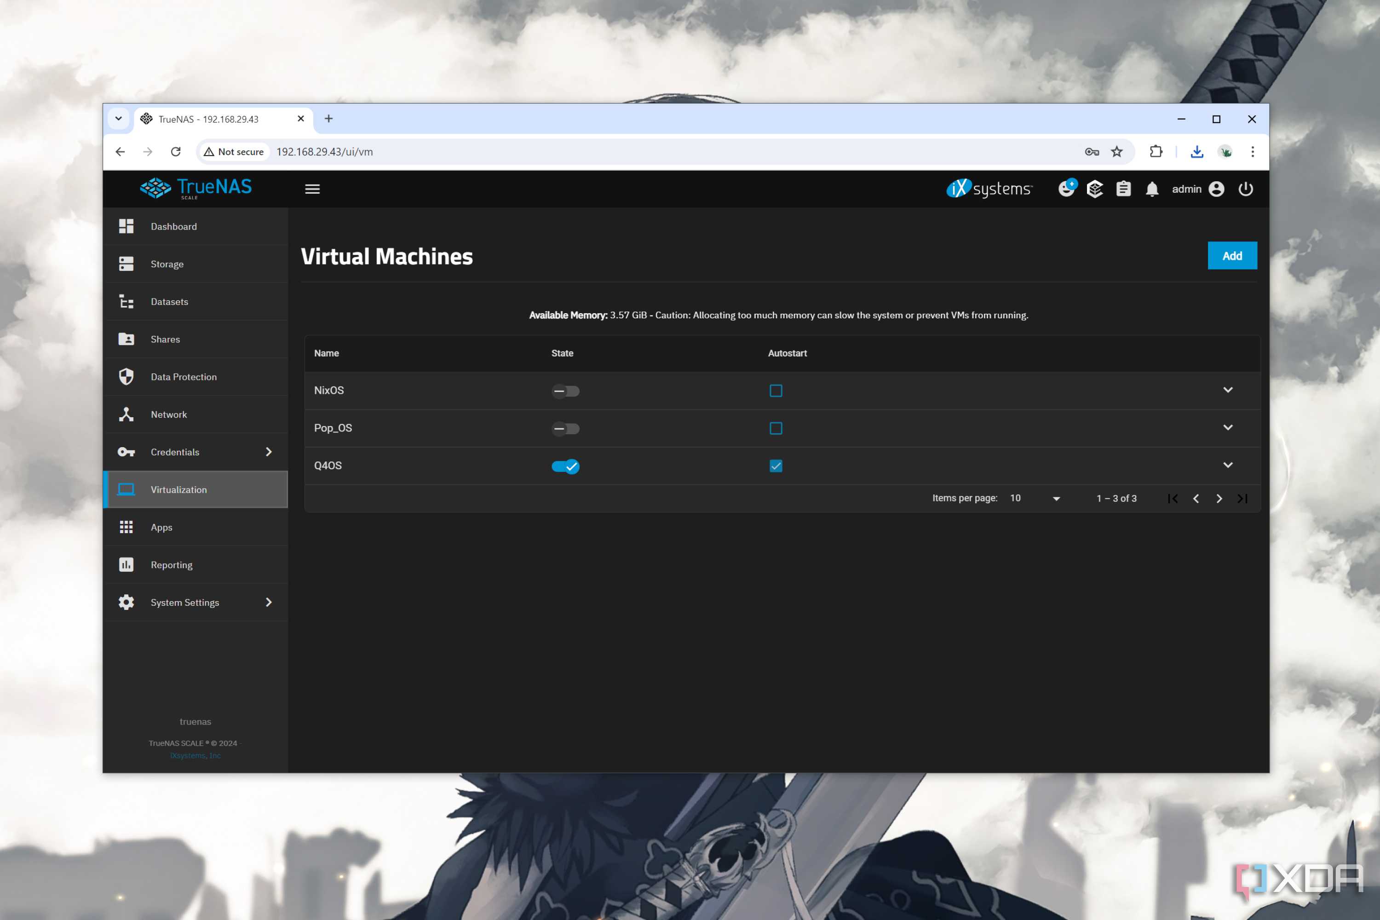This screenshot has height=920, width=1380.
Task: Open Data Protection in sidebar
Action: pyautogui.click(x=195, y=377)
